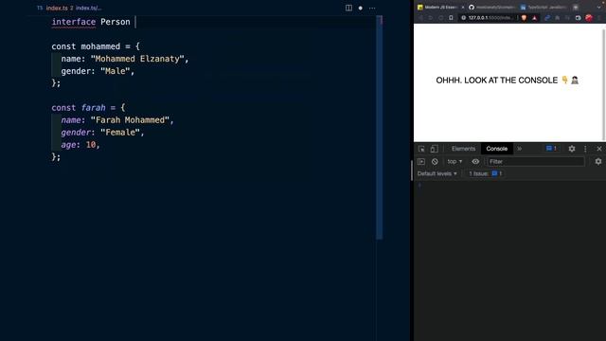The height and width of the screenshot is (341, 606).
Task: Select the DevTools inspect element picker
Action: [x=421, y=149]
